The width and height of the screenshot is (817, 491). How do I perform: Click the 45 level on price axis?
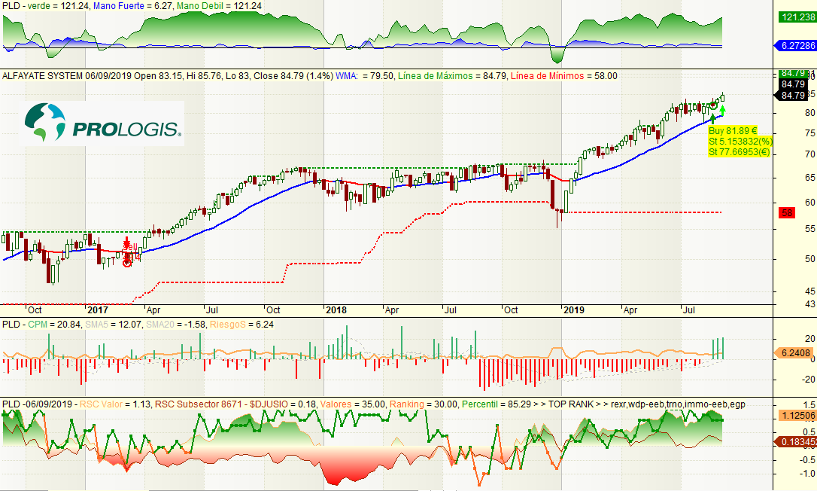810,291
